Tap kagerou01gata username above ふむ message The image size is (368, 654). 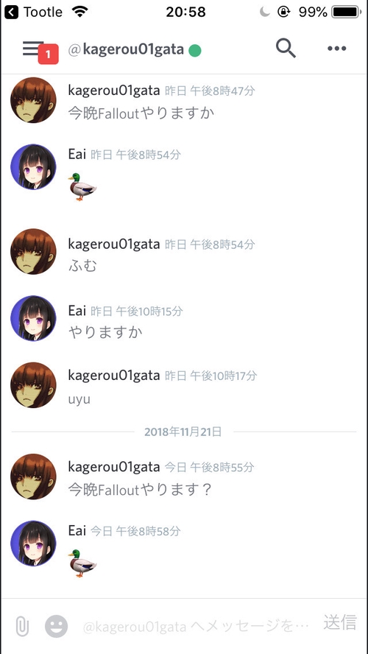(x=114, y=245)
